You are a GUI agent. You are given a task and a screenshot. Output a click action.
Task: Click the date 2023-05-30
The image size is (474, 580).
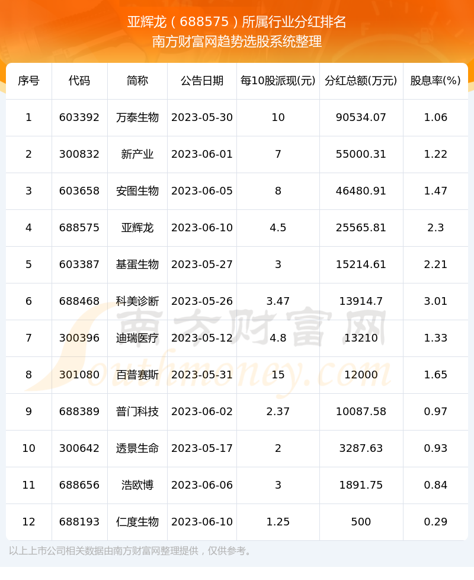coord(201,117)
